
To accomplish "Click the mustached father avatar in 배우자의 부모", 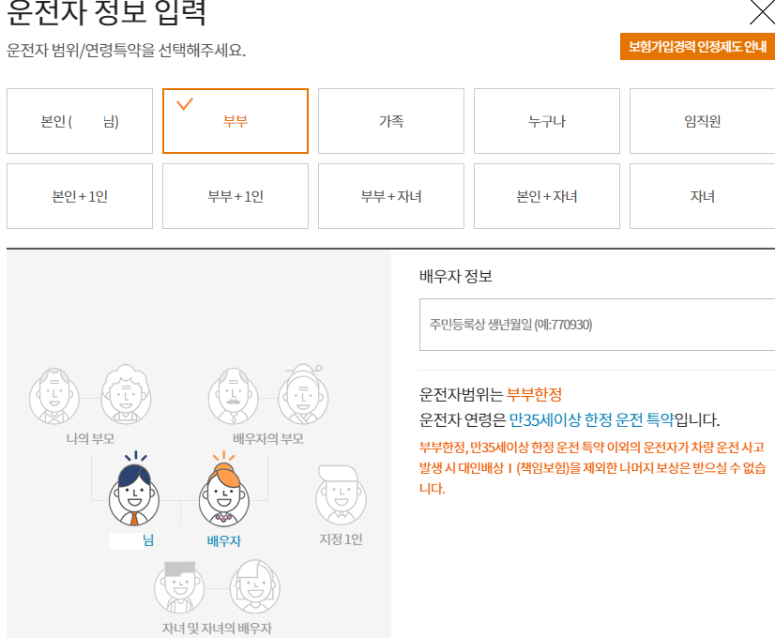I will point(233,394).
